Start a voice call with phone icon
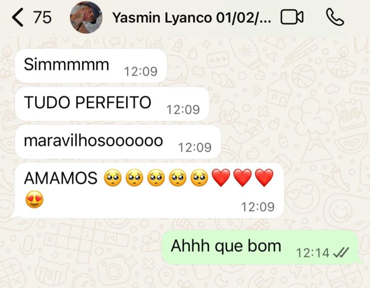This screenshot has width=370, height=288. (335, 17)
